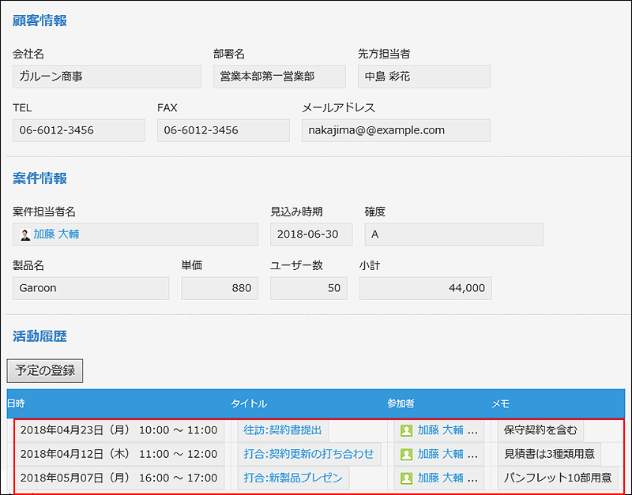This screenshot has height=495, width=632.
Task: Click the 会社名 field ガルーン商事
Action: coord(107,77)
